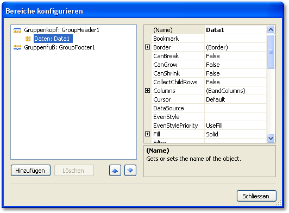Click Cursor value Default

click(x=235, y=99)
